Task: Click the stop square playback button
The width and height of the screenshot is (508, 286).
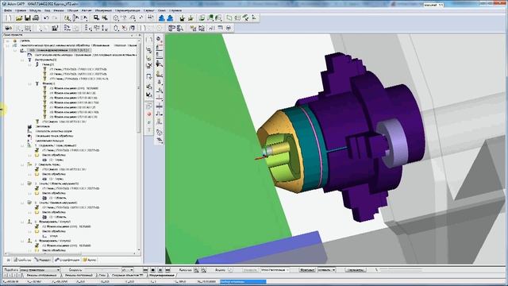Action: (153, 270)
